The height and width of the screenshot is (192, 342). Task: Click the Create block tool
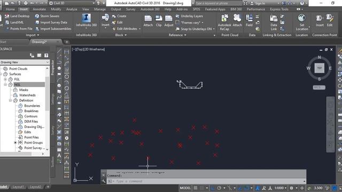(119, 16)
